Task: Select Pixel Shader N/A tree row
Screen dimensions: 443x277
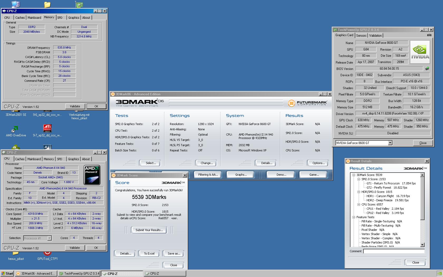Action: click(x=373, y=230)
